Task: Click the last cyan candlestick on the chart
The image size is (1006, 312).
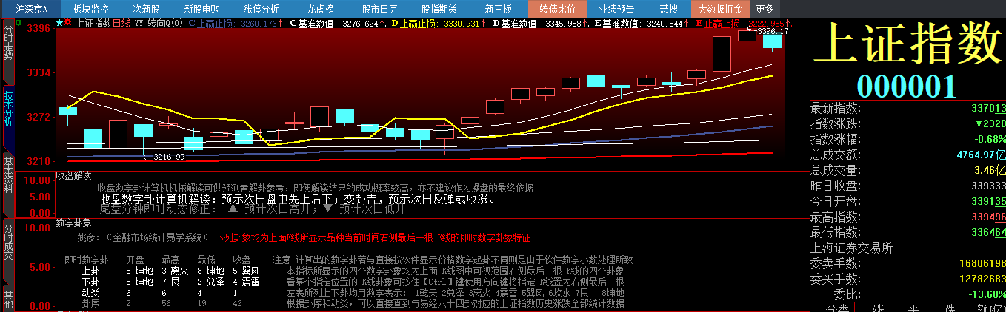Action: coord(772,41)
